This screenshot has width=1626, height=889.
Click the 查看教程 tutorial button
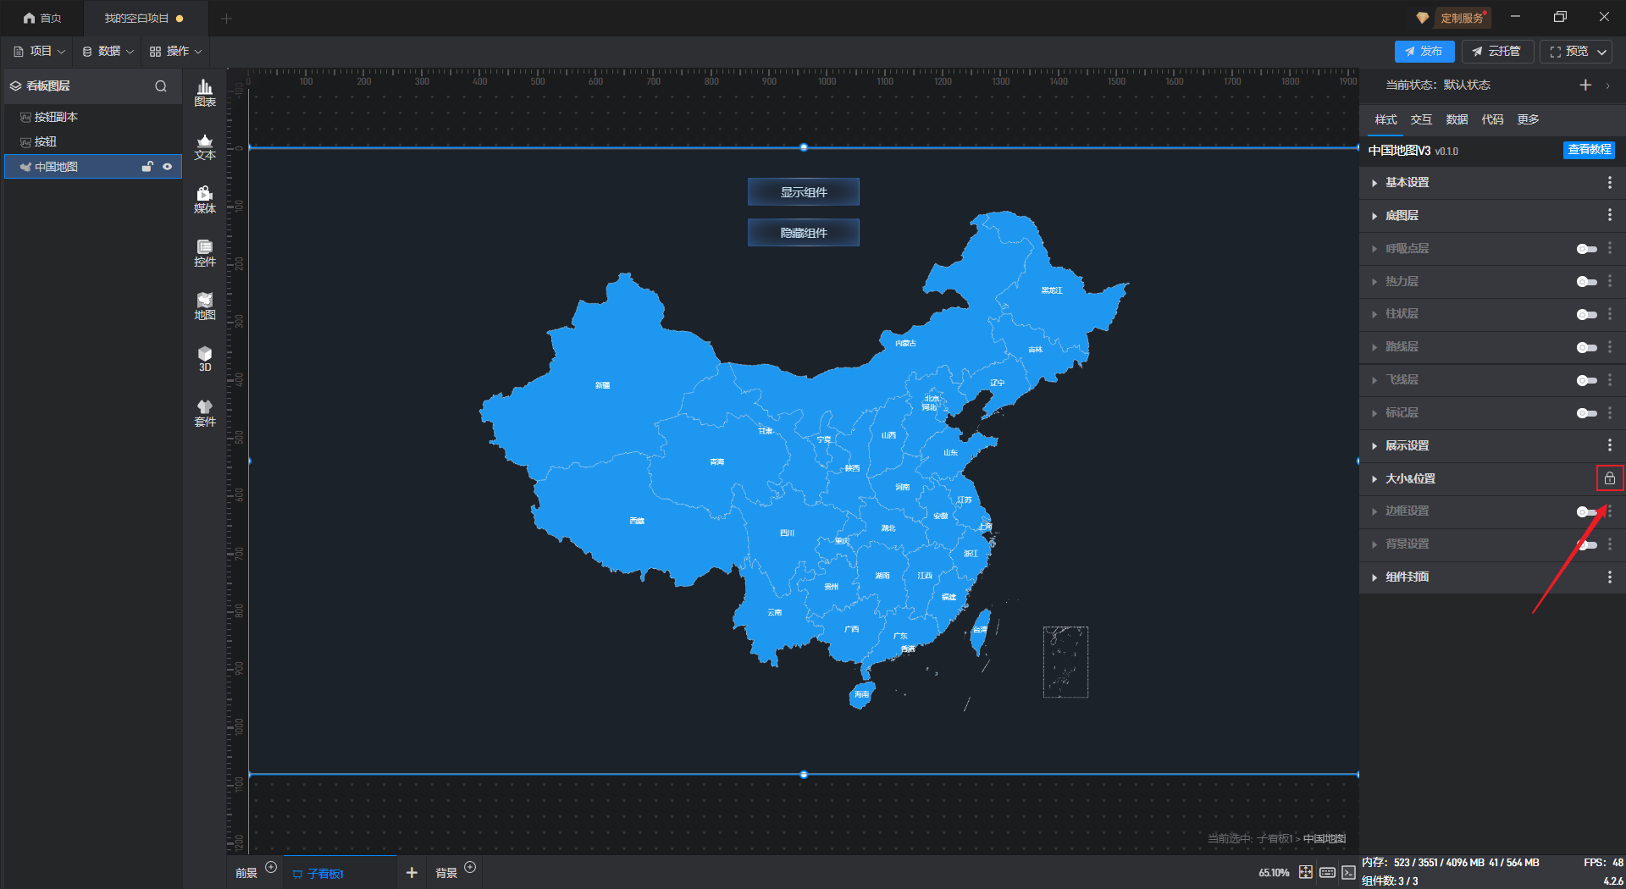point(1589,150)
